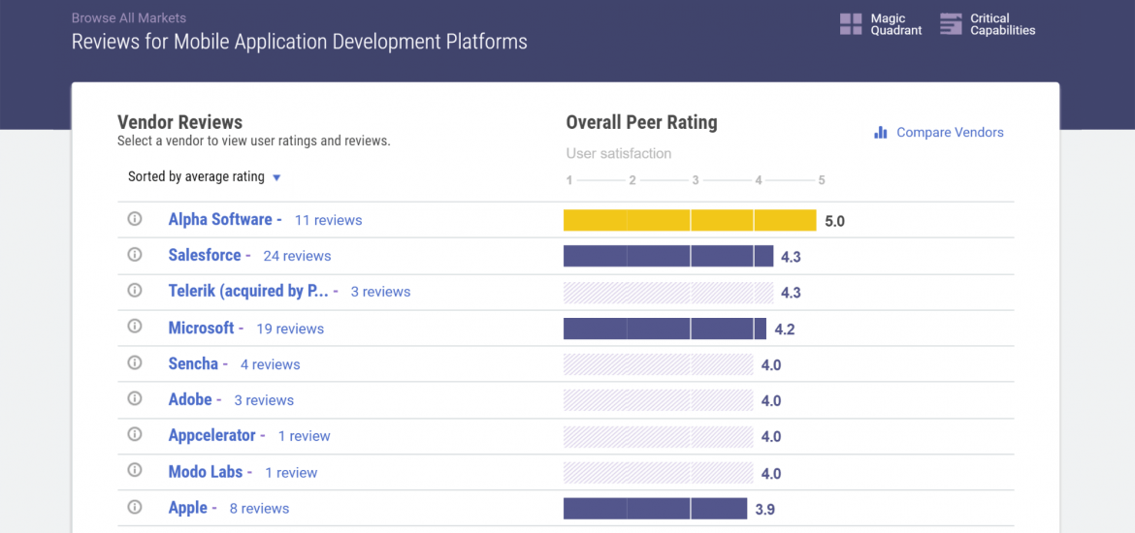This screenshot has width=1135, height=533.
Task: View Salesforce's 24 reviews
Action: point(297,256)
